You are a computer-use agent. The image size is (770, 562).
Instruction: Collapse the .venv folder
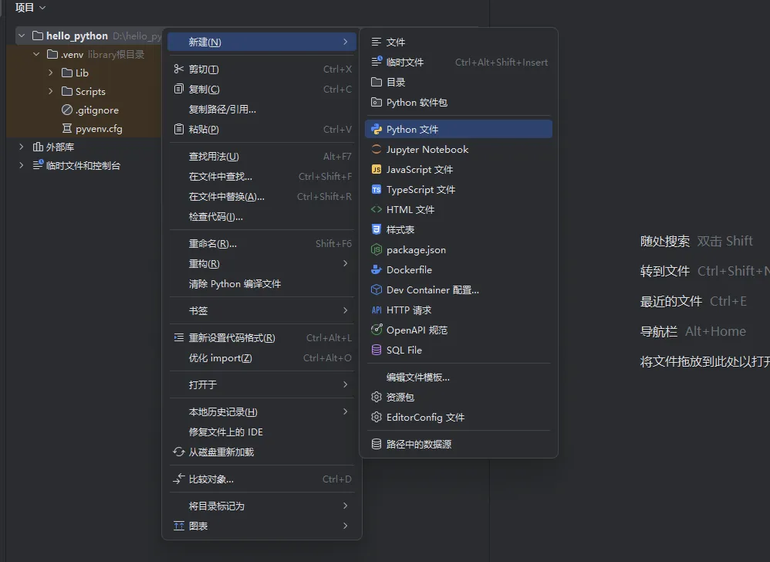[36, 54]
